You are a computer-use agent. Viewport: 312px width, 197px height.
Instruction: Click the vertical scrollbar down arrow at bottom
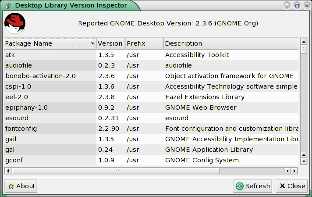click(304, 161)
